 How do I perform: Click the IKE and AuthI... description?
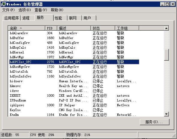click(73, 95)
